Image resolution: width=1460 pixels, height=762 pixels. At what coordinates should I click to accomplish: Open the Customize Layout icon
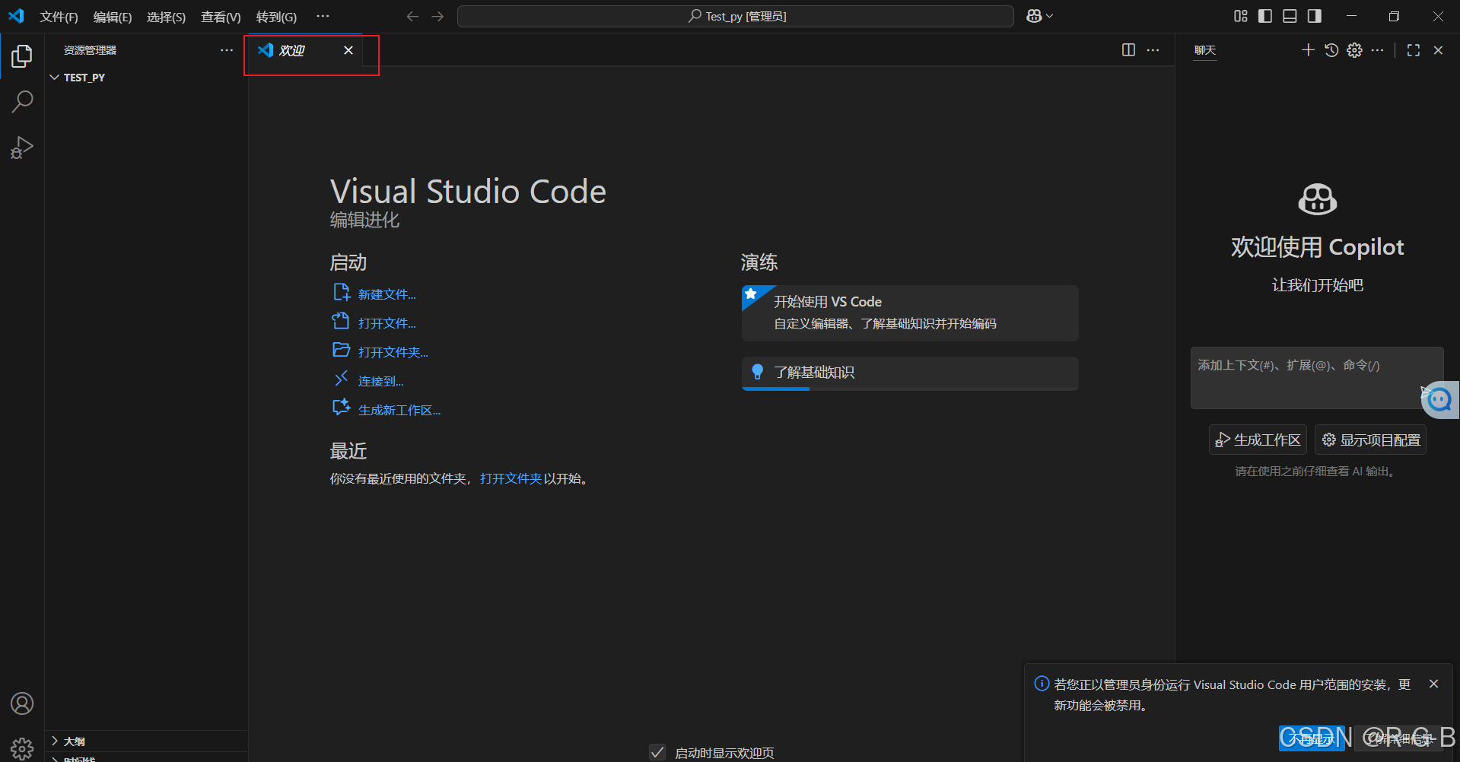1241,16
